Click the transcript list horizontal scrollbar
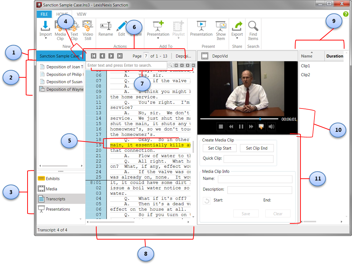Image resolution: width=352 pixels, height=265 pixels. [x=55, y=166]
